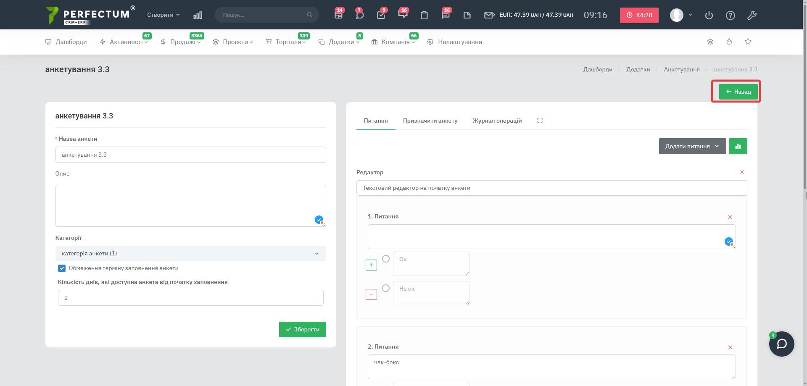Click the clipboard icon in header
Image resolution: width=807 pixels, height=386 pixels.
424,15
